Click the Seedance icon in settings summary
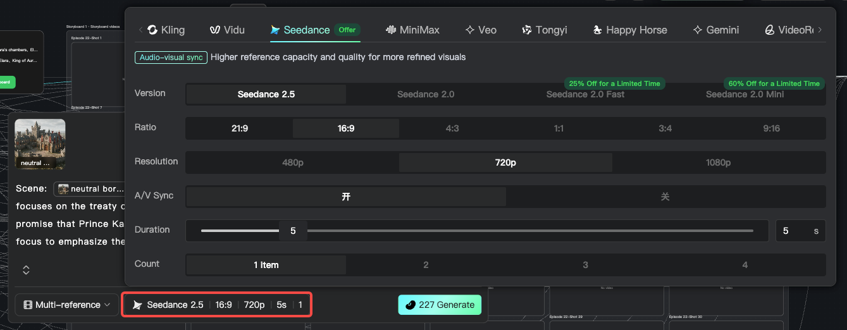847x330 pixels. tap(137, 305)
